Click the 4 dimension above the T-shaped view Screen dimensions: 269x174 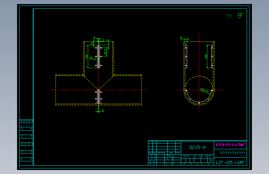coord(94,37)
